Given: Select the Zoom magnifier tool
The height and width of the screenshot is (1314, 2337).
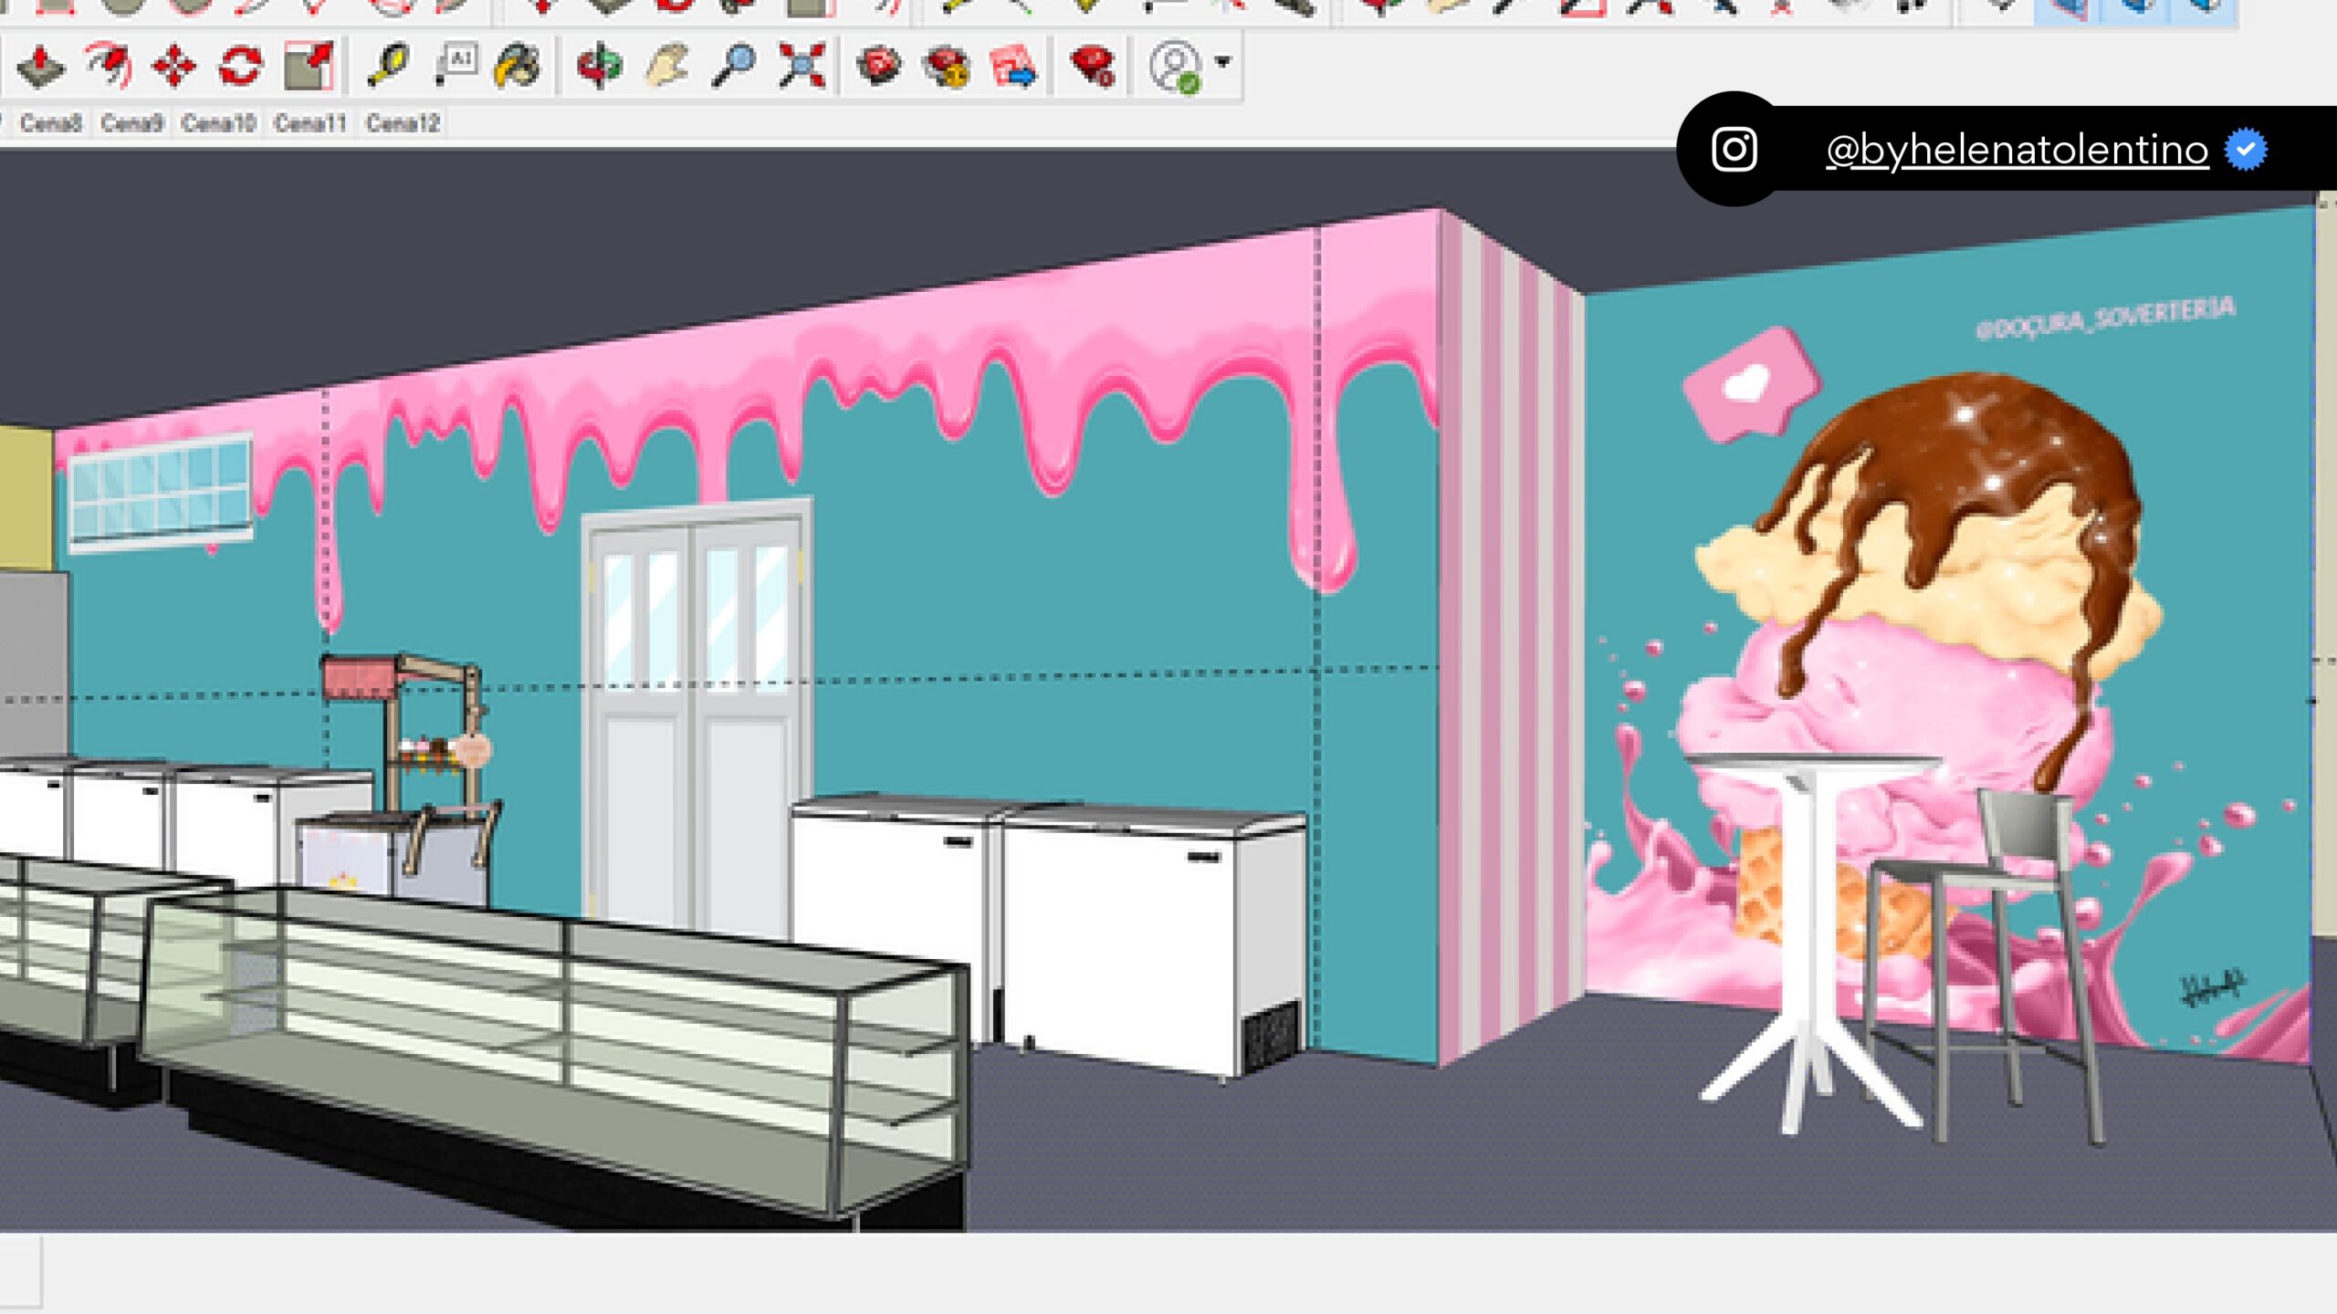Looking at the screenshot, I should pos(733,66).
